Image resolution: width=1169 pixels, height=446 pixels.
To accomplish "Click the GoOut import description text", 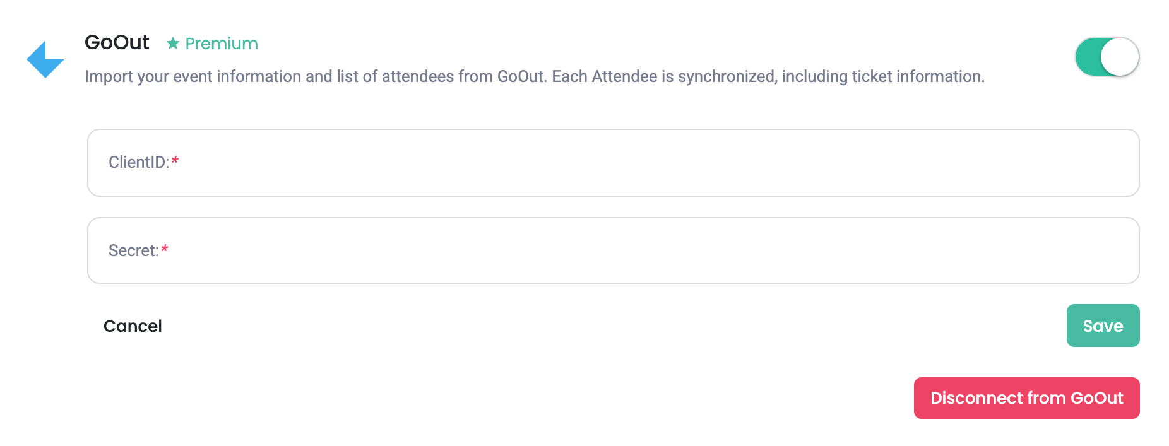I will pyautogui.click(x=535, y=76).
